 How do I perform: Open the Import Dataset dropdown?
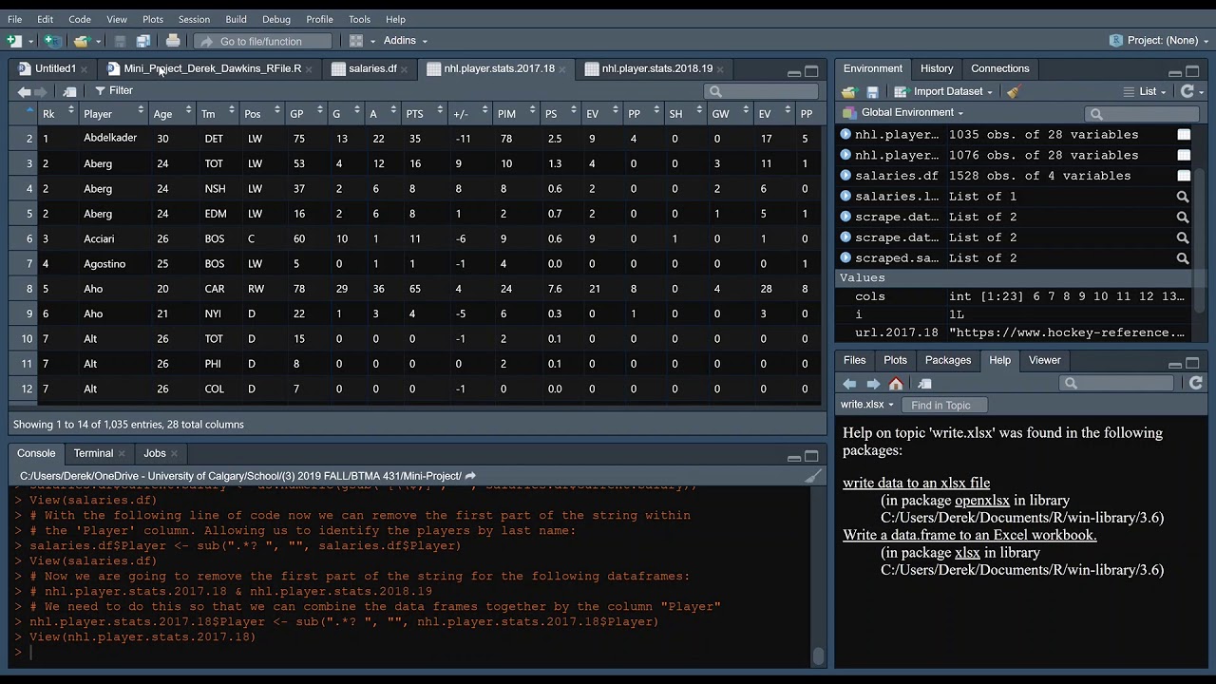[946, 91]
